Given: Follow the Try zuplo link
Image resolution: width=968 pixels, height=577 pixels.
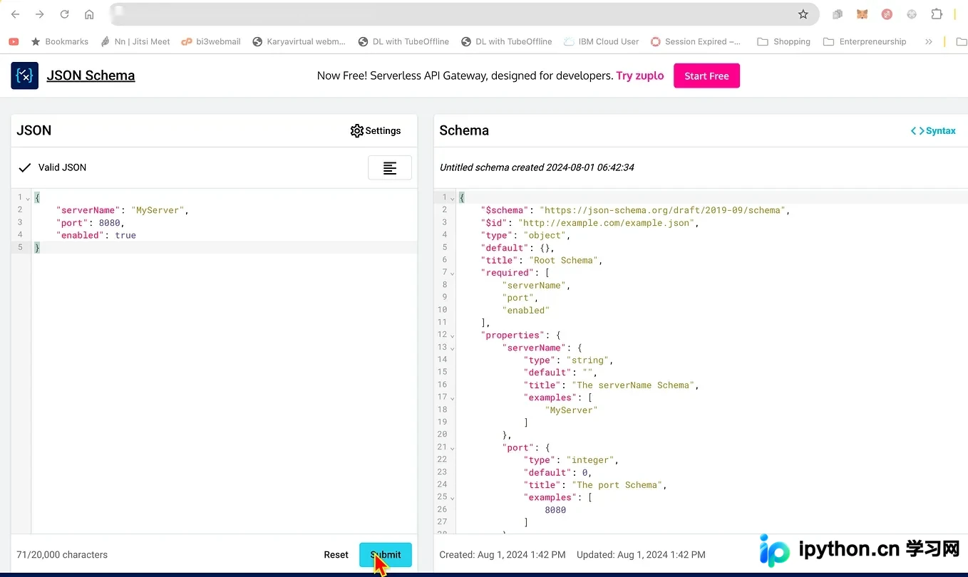Looking at the screenshot, I should [640, 76].
